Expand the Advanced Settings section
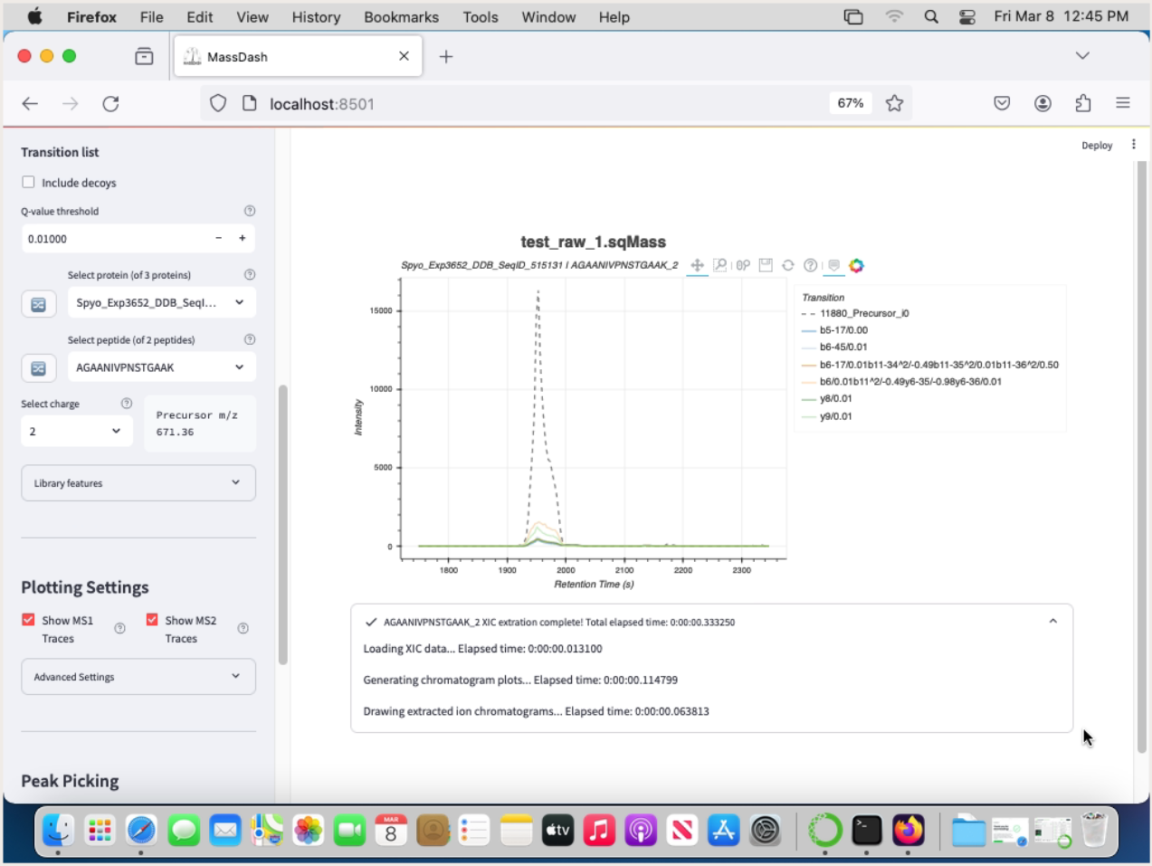 click(138, 677)
